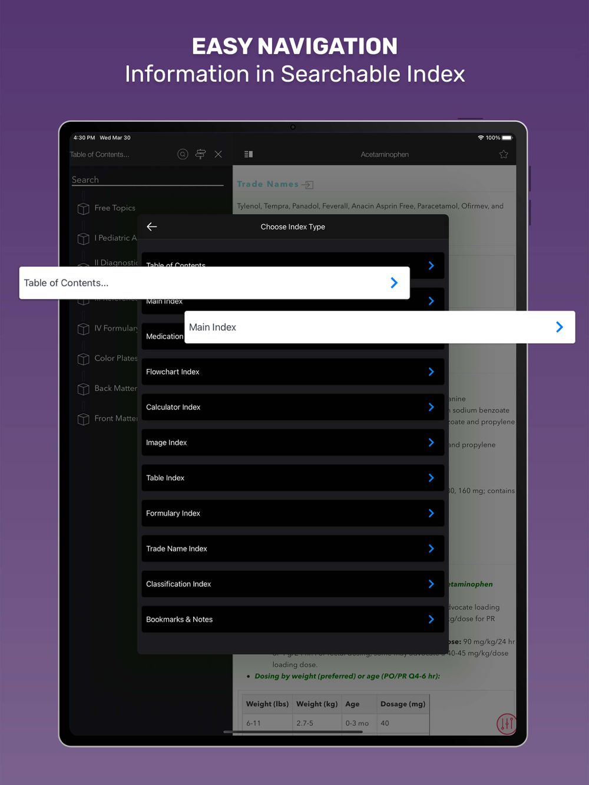This screenshot has height=785, width=589.
Task: Select the Image Index entry
Action: [x=293, y=443]
